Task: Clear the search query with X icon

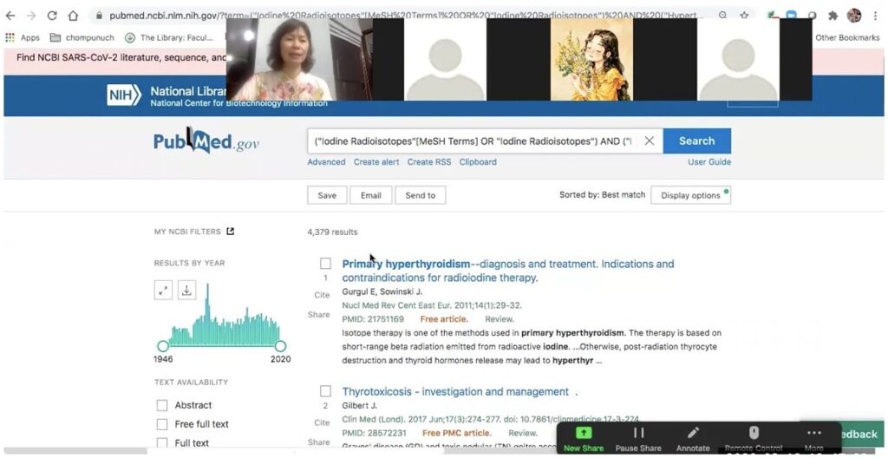Action: (649, 141)
